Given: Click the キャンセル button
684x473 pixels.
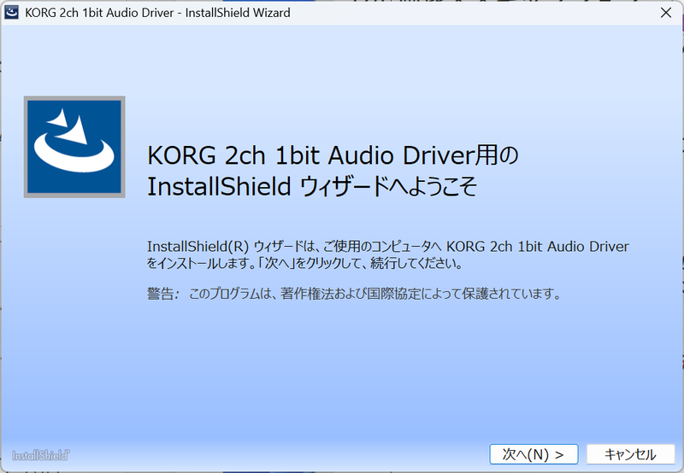Looking at the screenshot, I should point(630,454).
